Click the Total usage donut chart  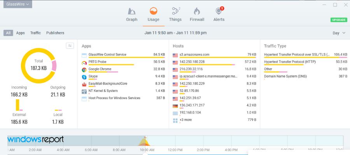(38, 65)
